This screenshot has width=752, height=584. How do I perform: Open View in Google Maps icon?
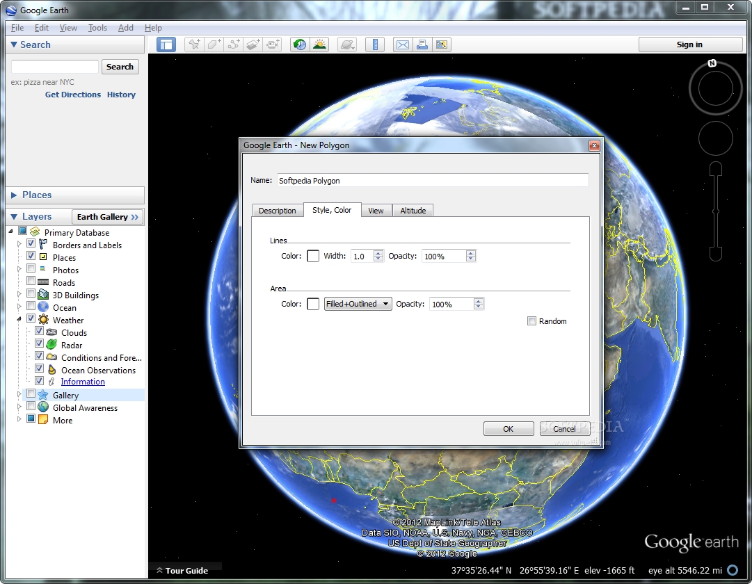point(441,44)
